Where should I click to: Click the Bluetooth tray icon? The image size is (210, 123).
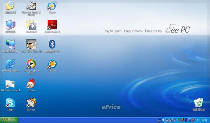click(186, 120)
